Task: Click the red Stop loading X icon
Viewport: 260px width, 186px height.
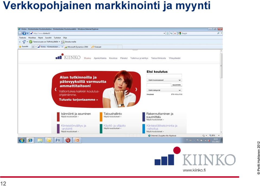Action: tap(175, 33)
